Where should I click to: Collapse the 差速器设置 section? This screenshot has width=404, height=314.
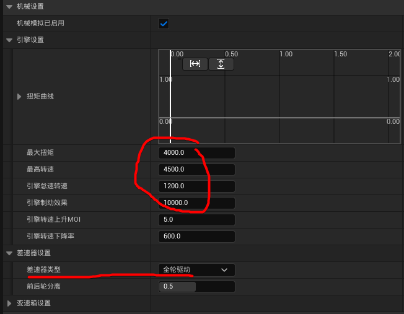pyautogui.click(x=9, y=253)
